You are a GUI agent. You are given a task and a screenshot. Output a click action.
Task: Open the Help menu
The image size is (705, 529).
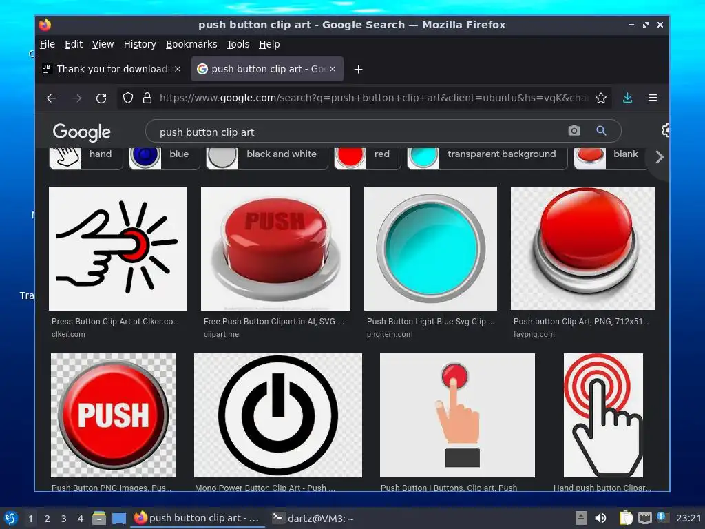[269, 44]
